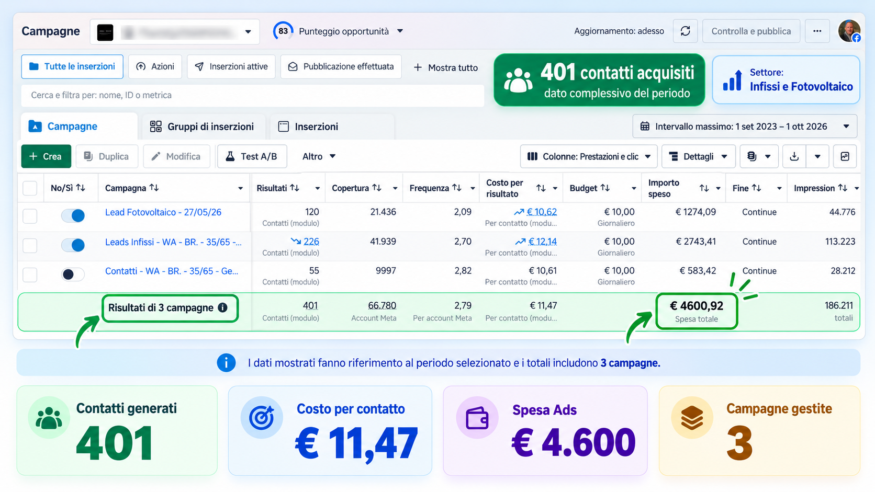Screen dimensions: 875x492
Task: Click Controlla e pubblica button
Action: coord(751,31)
